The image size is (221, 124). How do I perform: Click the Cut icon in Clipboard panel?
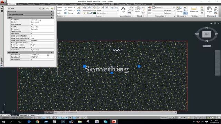point(216,7)
